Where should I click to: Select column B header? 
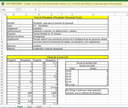(14, 15)
